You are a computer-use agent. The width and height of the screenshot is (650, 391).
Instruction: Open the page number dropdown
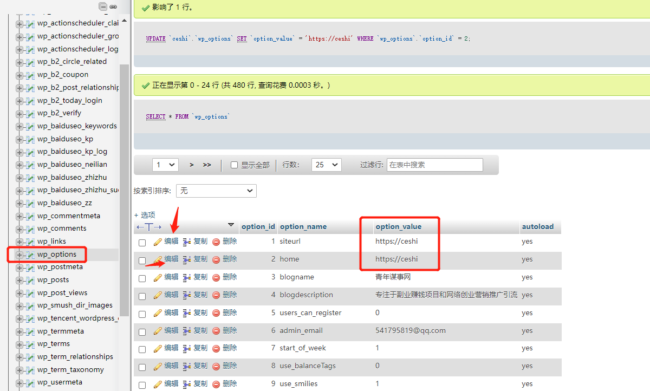pyautogui.click(x=165, y=165)
